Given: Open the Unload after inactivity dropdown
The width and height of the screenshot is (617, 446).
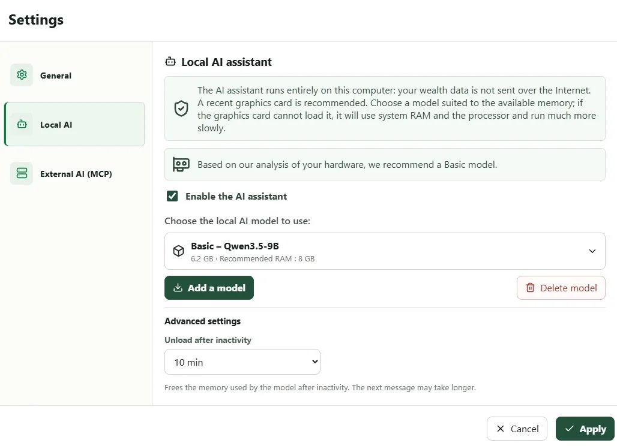Looking at the screenshot, I should [x=242, y=362].
